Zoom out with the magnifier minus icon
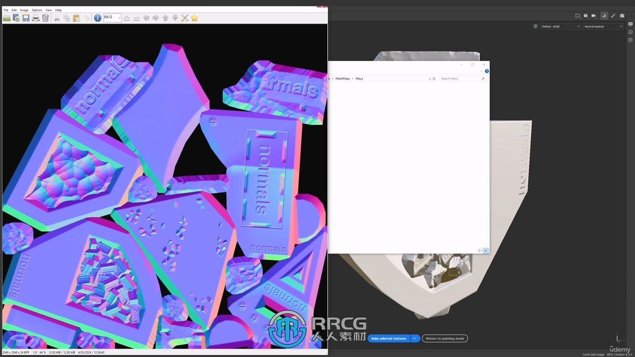 pos(136,18)
